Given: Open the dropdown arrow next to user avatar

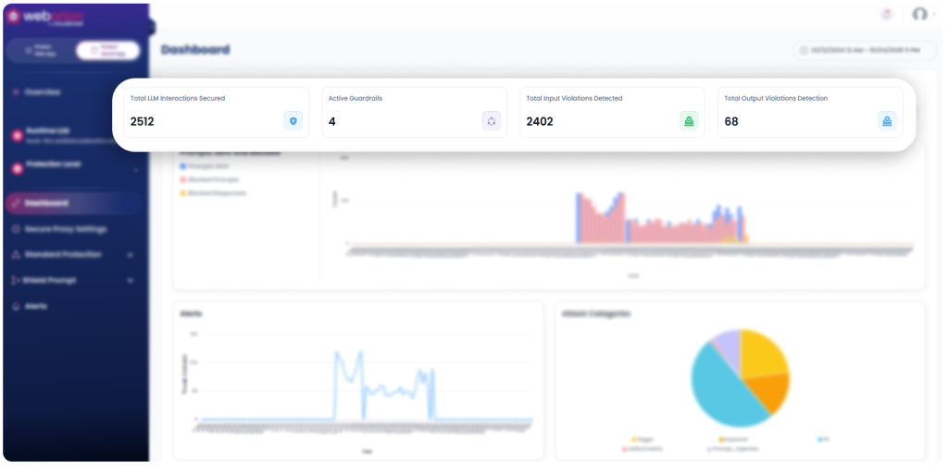Looking at the screenshot, I should point(934,15).
